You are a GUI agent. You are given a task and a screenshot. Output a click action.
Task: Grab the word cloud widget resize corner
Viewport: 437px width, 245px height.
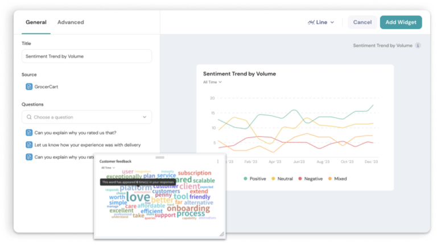[221, 234]
